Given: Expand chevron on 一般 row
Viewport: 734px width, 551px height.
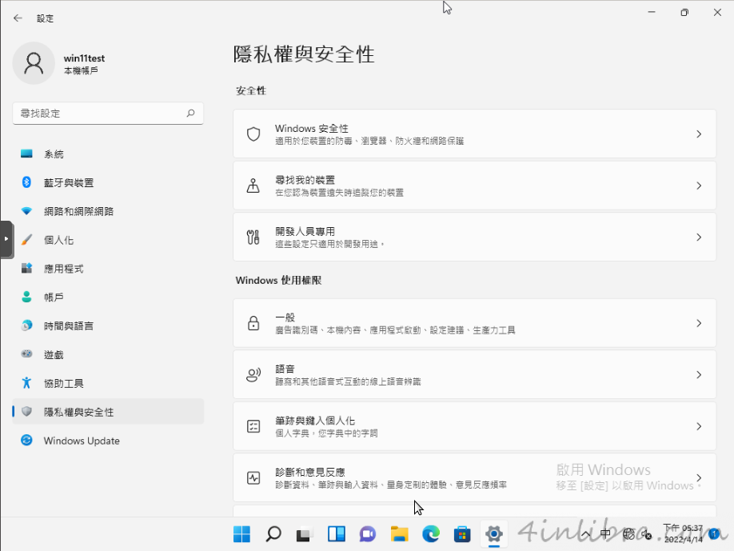Looking at the screenshot, I should click(x=699, y=323).
